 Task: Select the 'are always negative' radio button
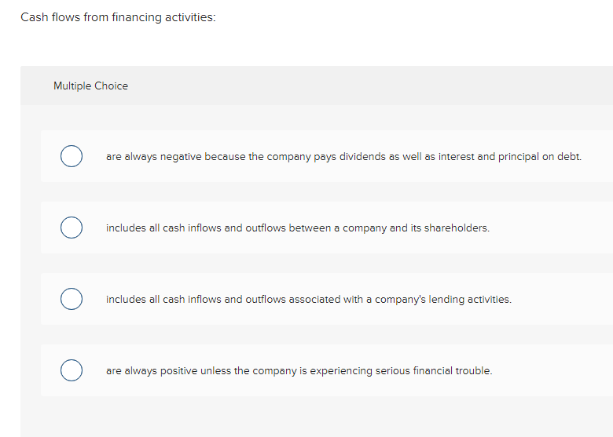click(x=72, y=156)
